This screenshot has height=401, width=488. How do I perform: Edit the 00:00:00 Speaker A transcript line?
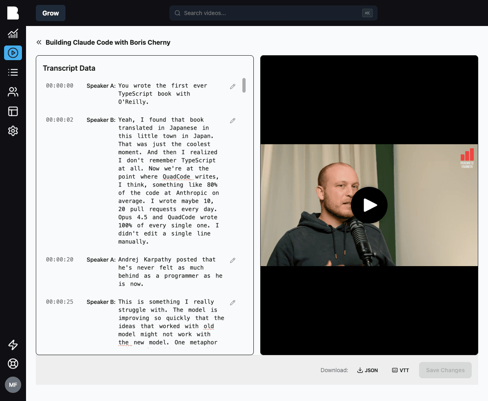[233, 87]
